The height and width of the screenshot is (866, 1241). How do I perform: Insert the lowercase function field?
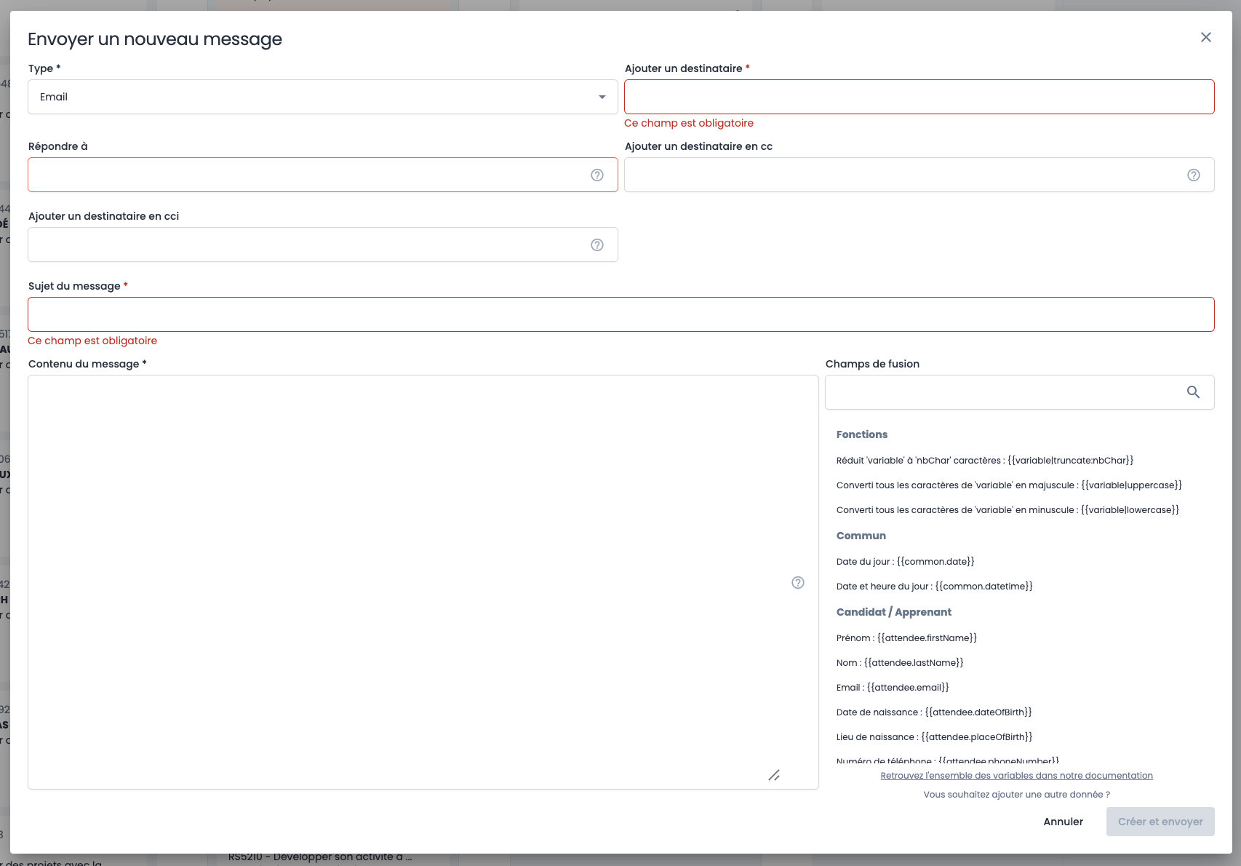1007,510
